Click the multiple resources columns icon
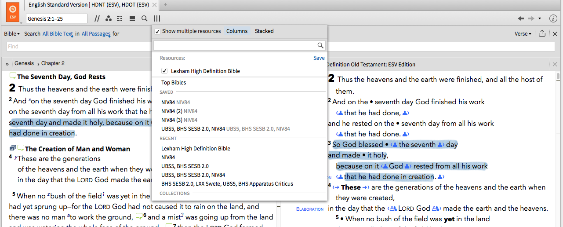This screenshot has width=563, height=227. [x=157, y=18]
